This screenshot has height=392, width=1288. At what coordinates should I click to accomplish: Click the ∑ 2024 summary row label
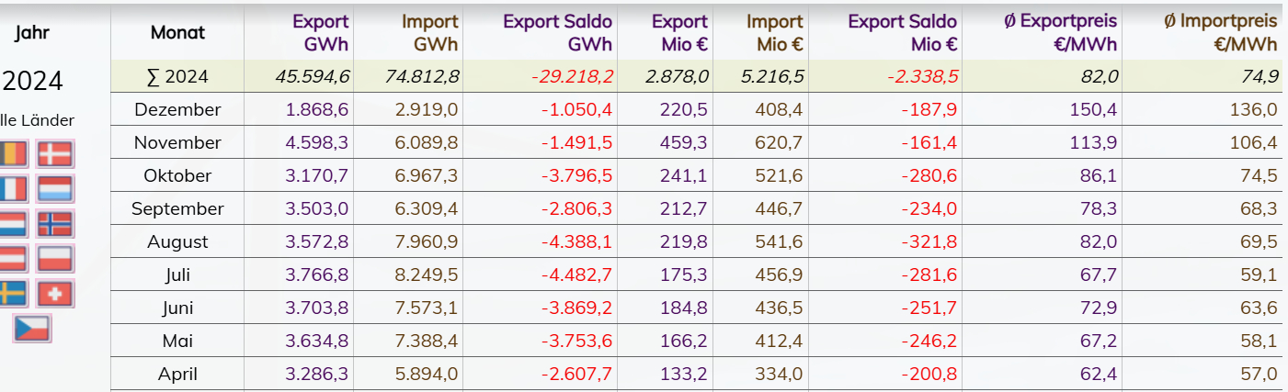pyautogui.click(x=177, y=77)
